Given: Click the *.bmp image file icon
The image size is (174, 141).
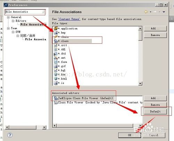Looking at the screenshot, I should click(56, 33).
